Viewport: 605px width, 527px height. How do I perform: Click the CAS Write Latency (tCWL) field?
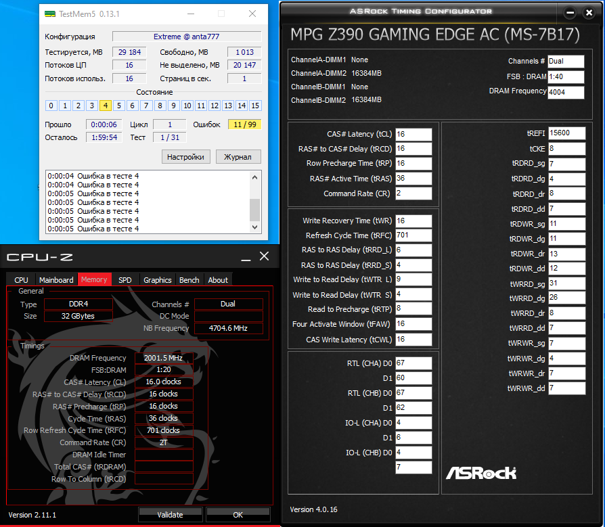pyautogui.click(x=413, y=340)
